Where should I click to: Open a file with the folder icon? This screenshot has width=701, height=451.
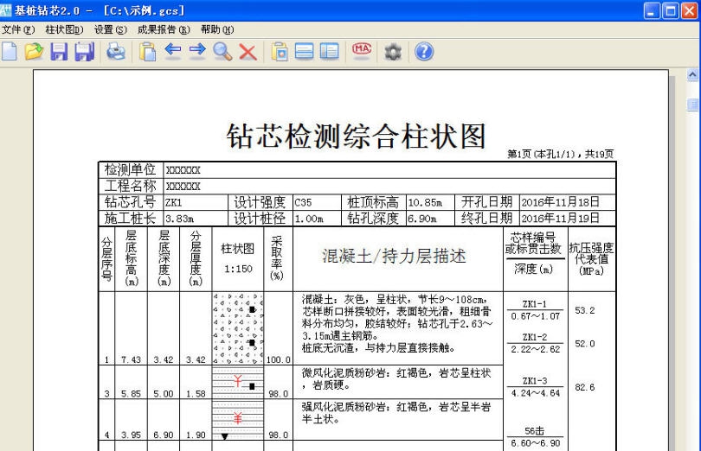tap(35, 52)
